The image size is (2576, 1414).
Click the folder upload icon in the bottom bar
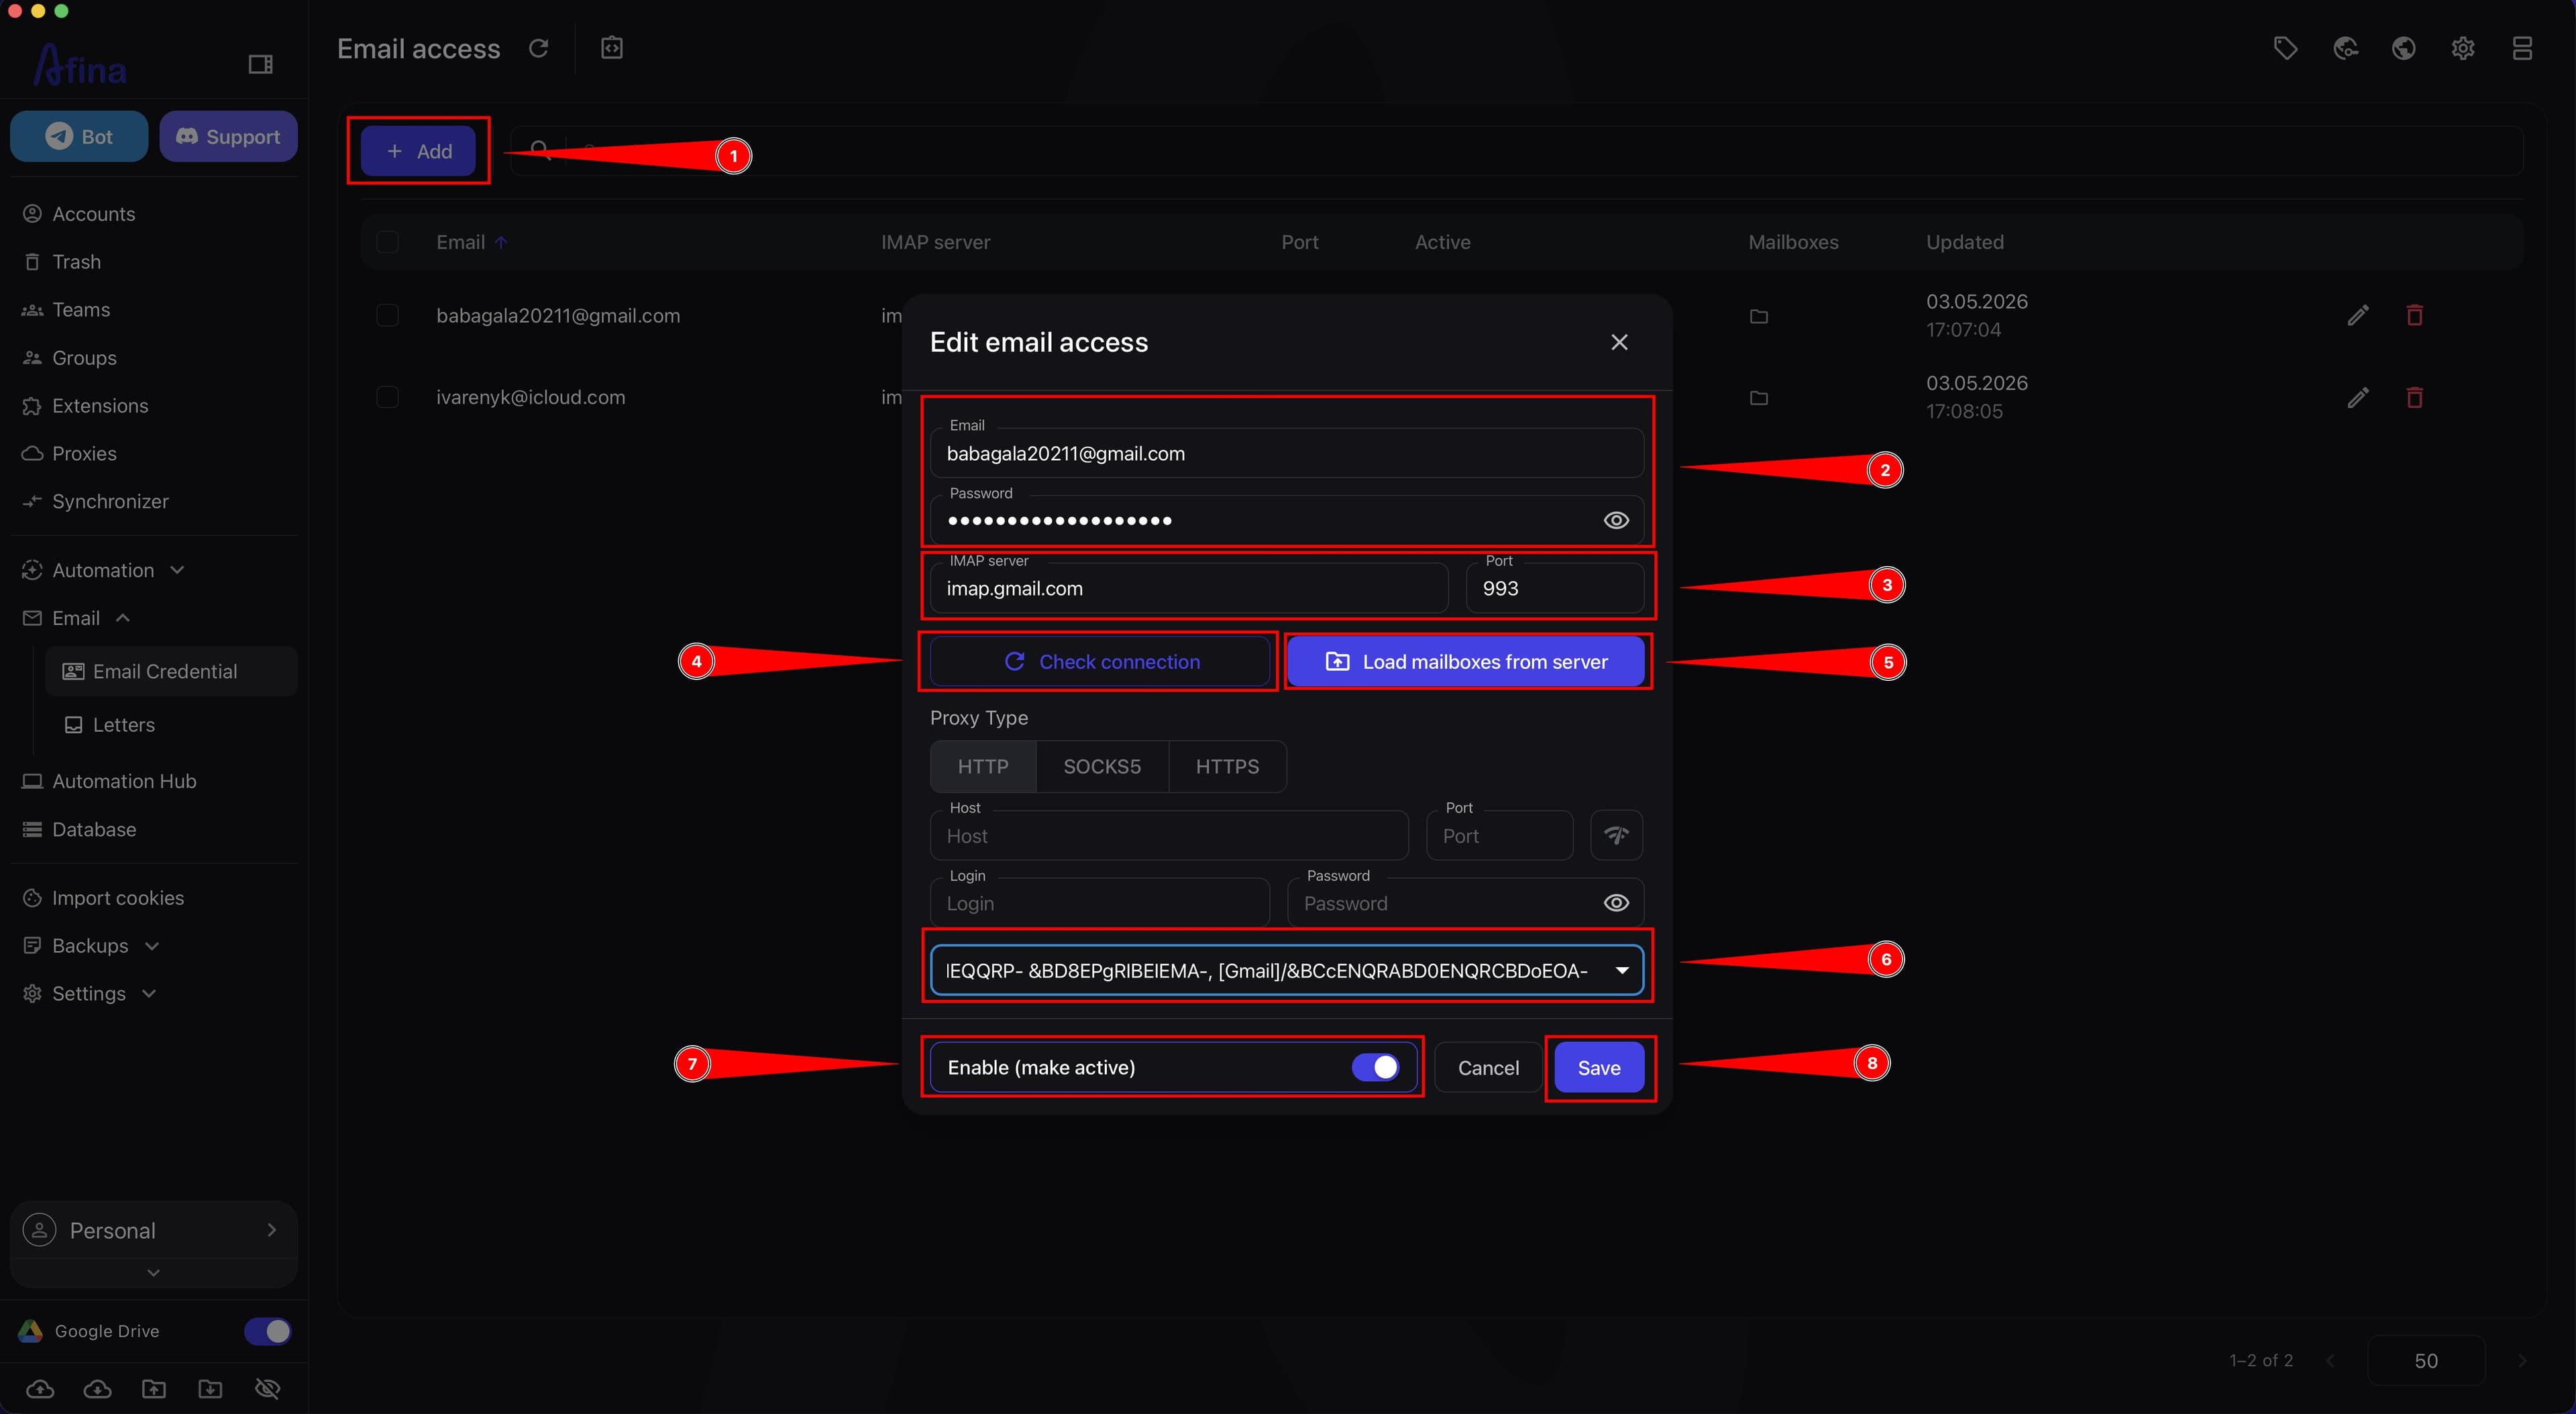click(154, 1388)
